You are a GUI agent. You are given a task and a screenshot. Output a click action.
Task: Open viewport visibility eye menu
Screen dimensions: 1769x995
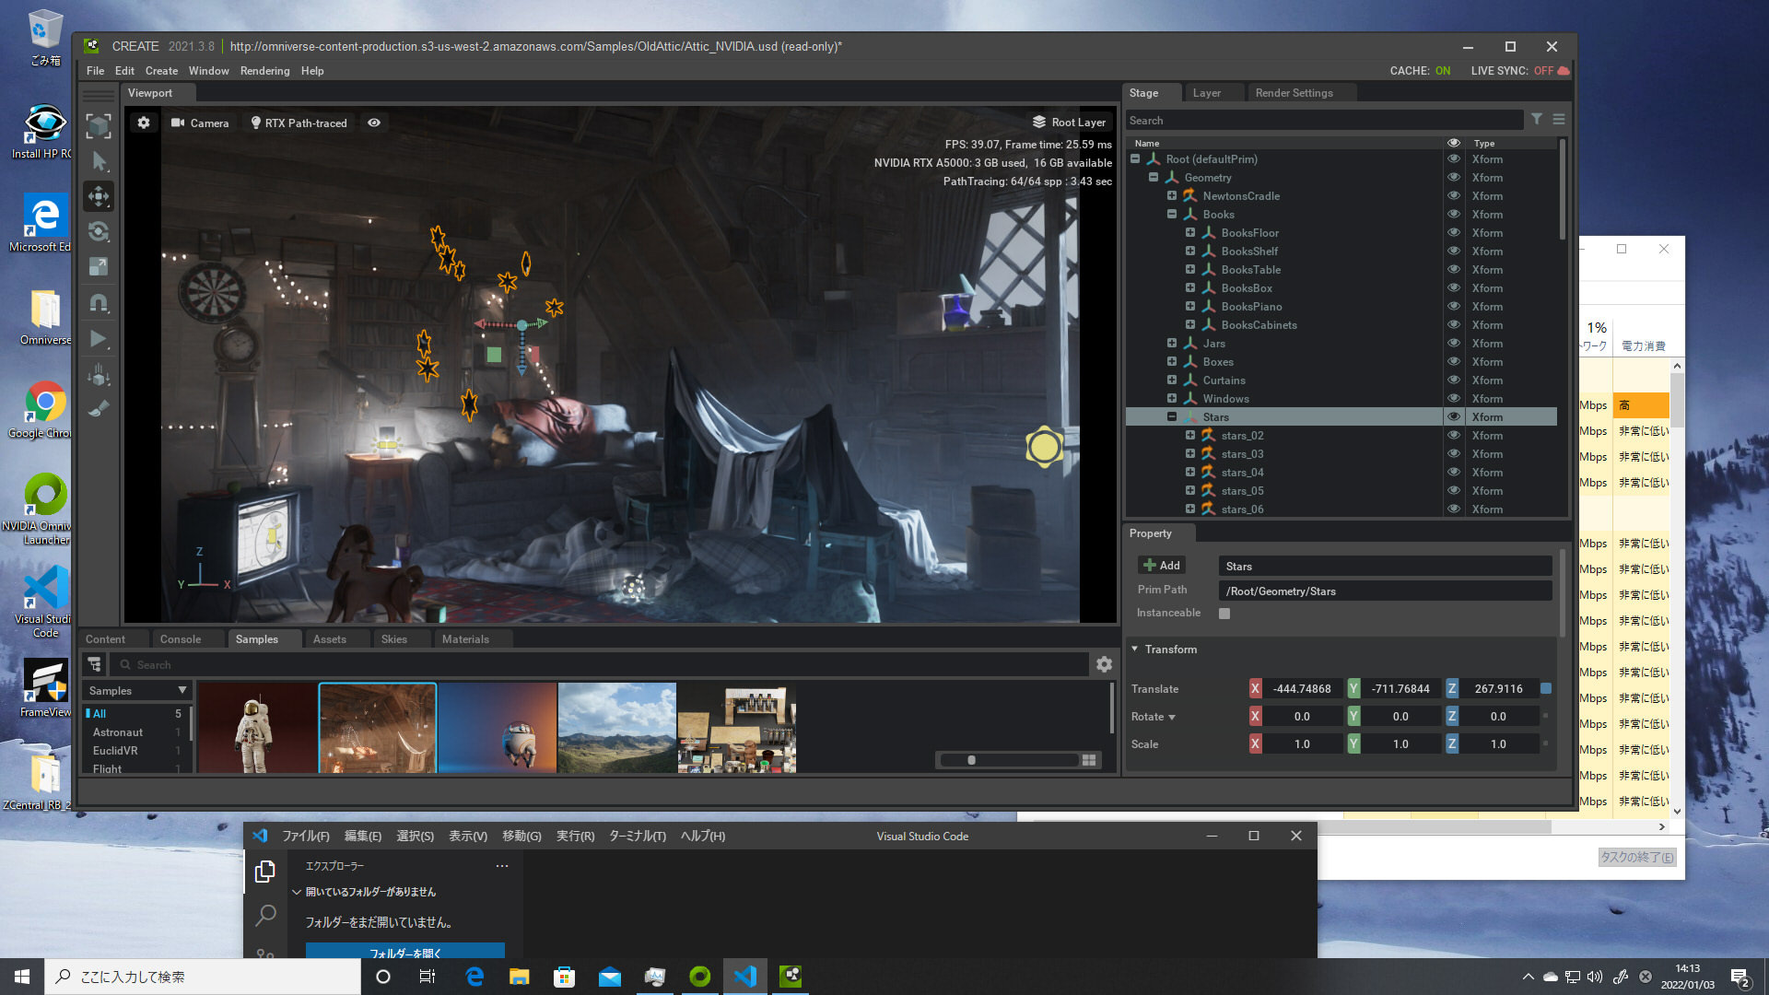click(374, 123)
